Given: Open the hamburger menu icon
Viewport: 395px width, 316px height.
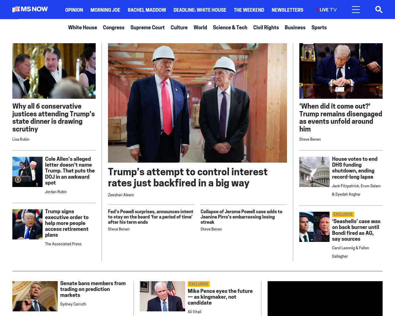Looking at the screenshot, I should pos(356,10).
